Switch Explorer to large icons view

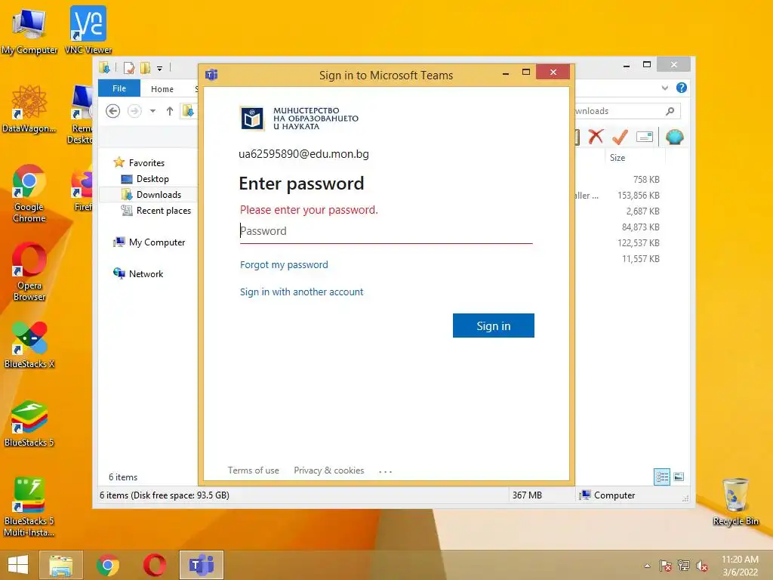tap(679, 477)
